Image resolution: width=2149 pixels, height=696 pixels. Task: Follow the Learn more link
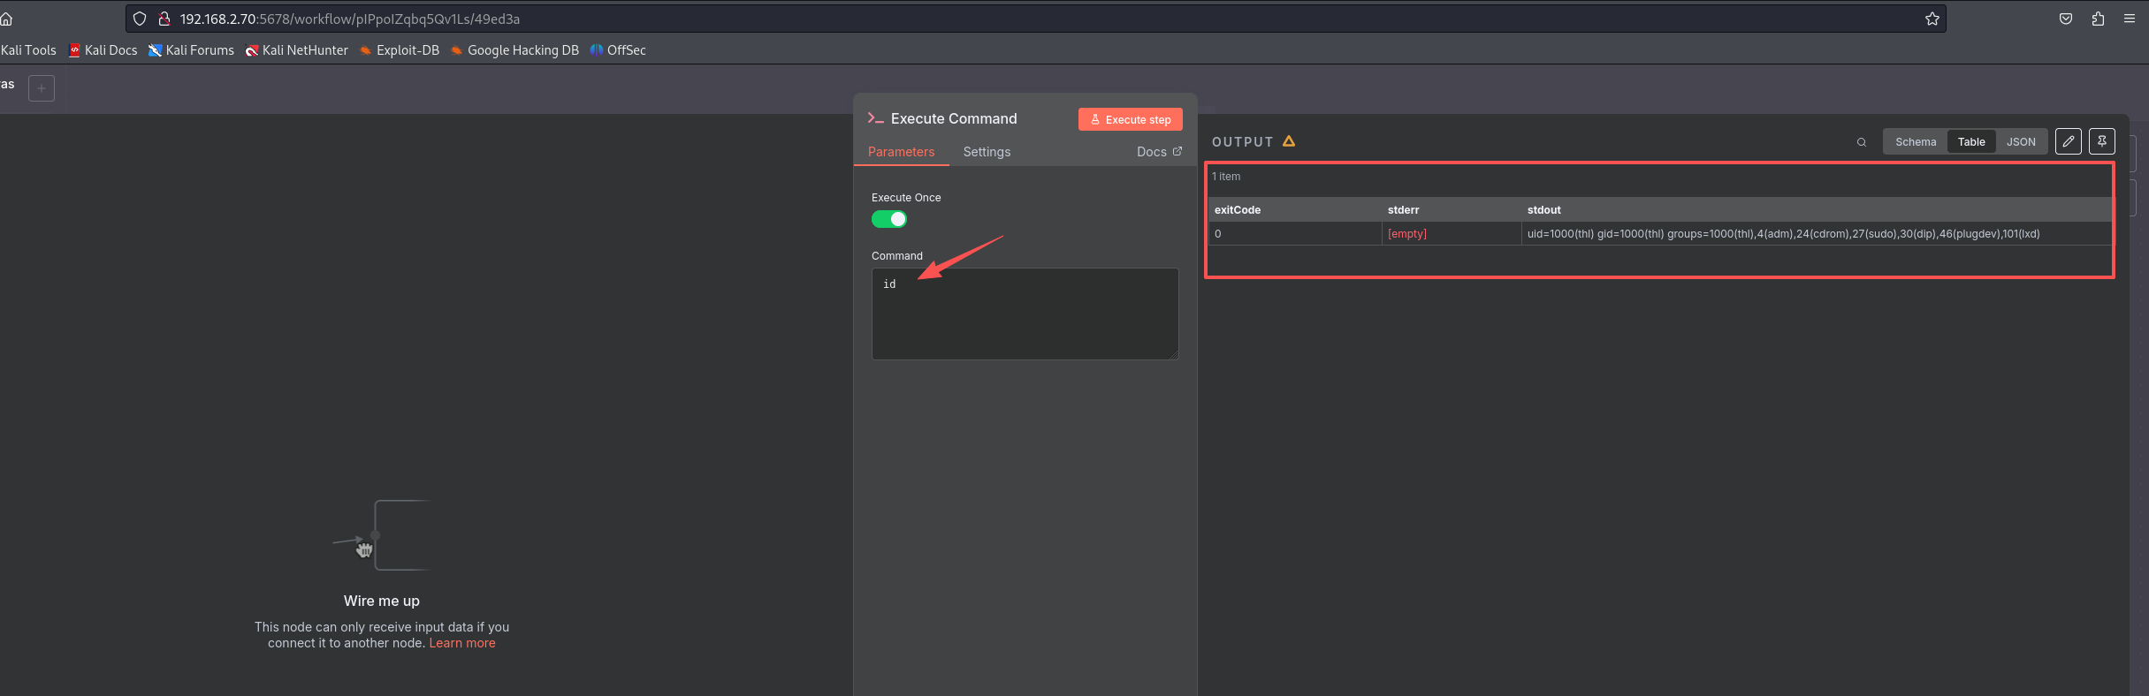click(x=461, y=643)
